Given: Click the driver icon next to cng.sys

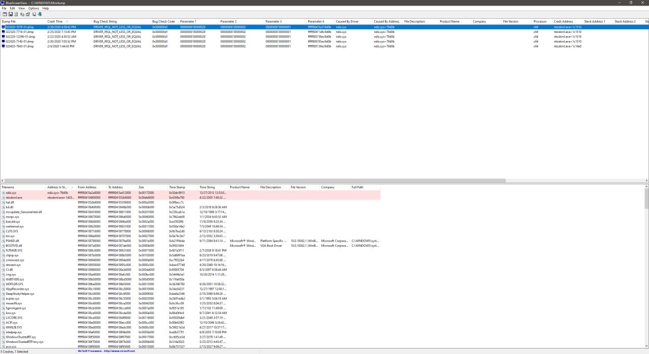Looking at the screenshot, I should (x=4, y=274).
